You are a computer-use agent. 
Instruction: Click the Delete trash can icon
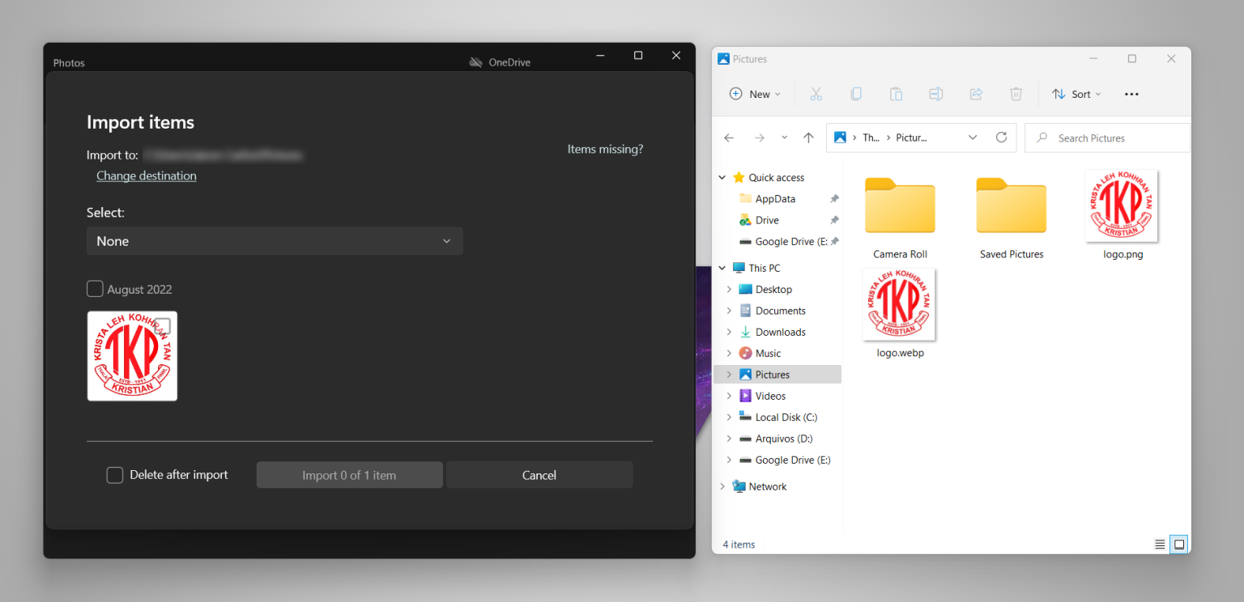tap(1016, 94)
